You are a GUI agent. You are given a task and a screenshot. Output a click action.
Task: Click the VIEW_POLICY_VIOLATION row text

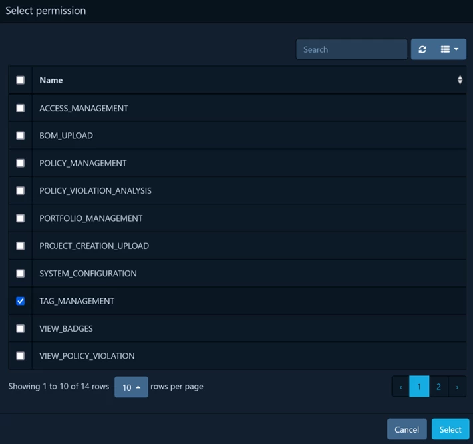coord(87,356)
